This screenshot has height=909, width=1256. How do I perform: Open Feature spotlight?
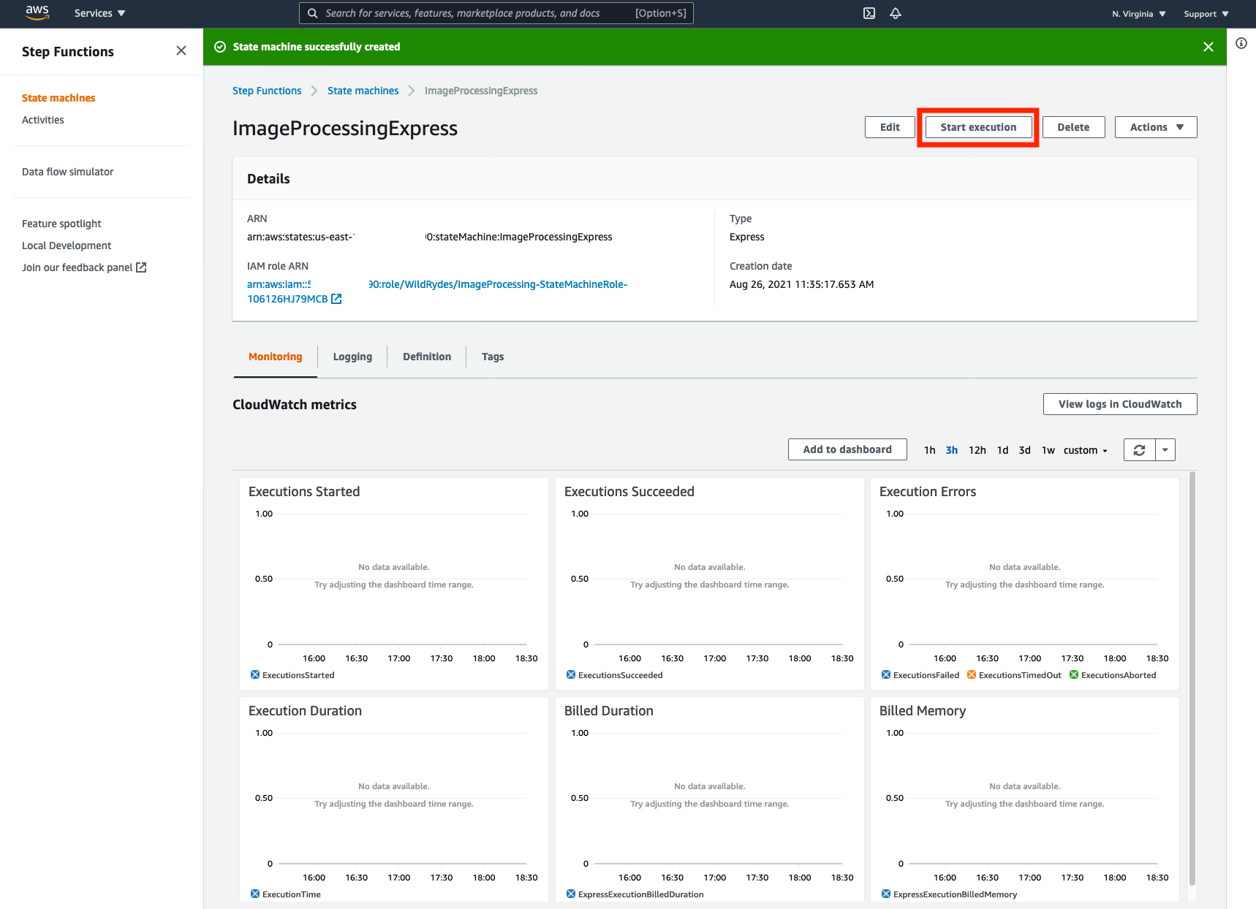tap(61, 224)
